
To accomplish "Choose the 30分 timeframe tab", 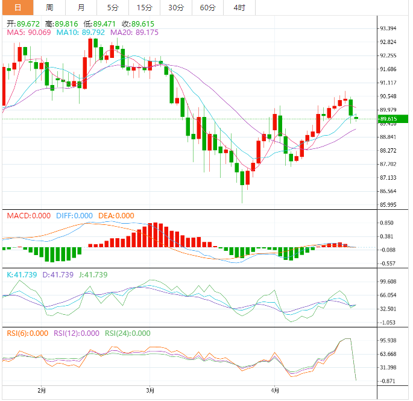I will click(x=176, y=8).
